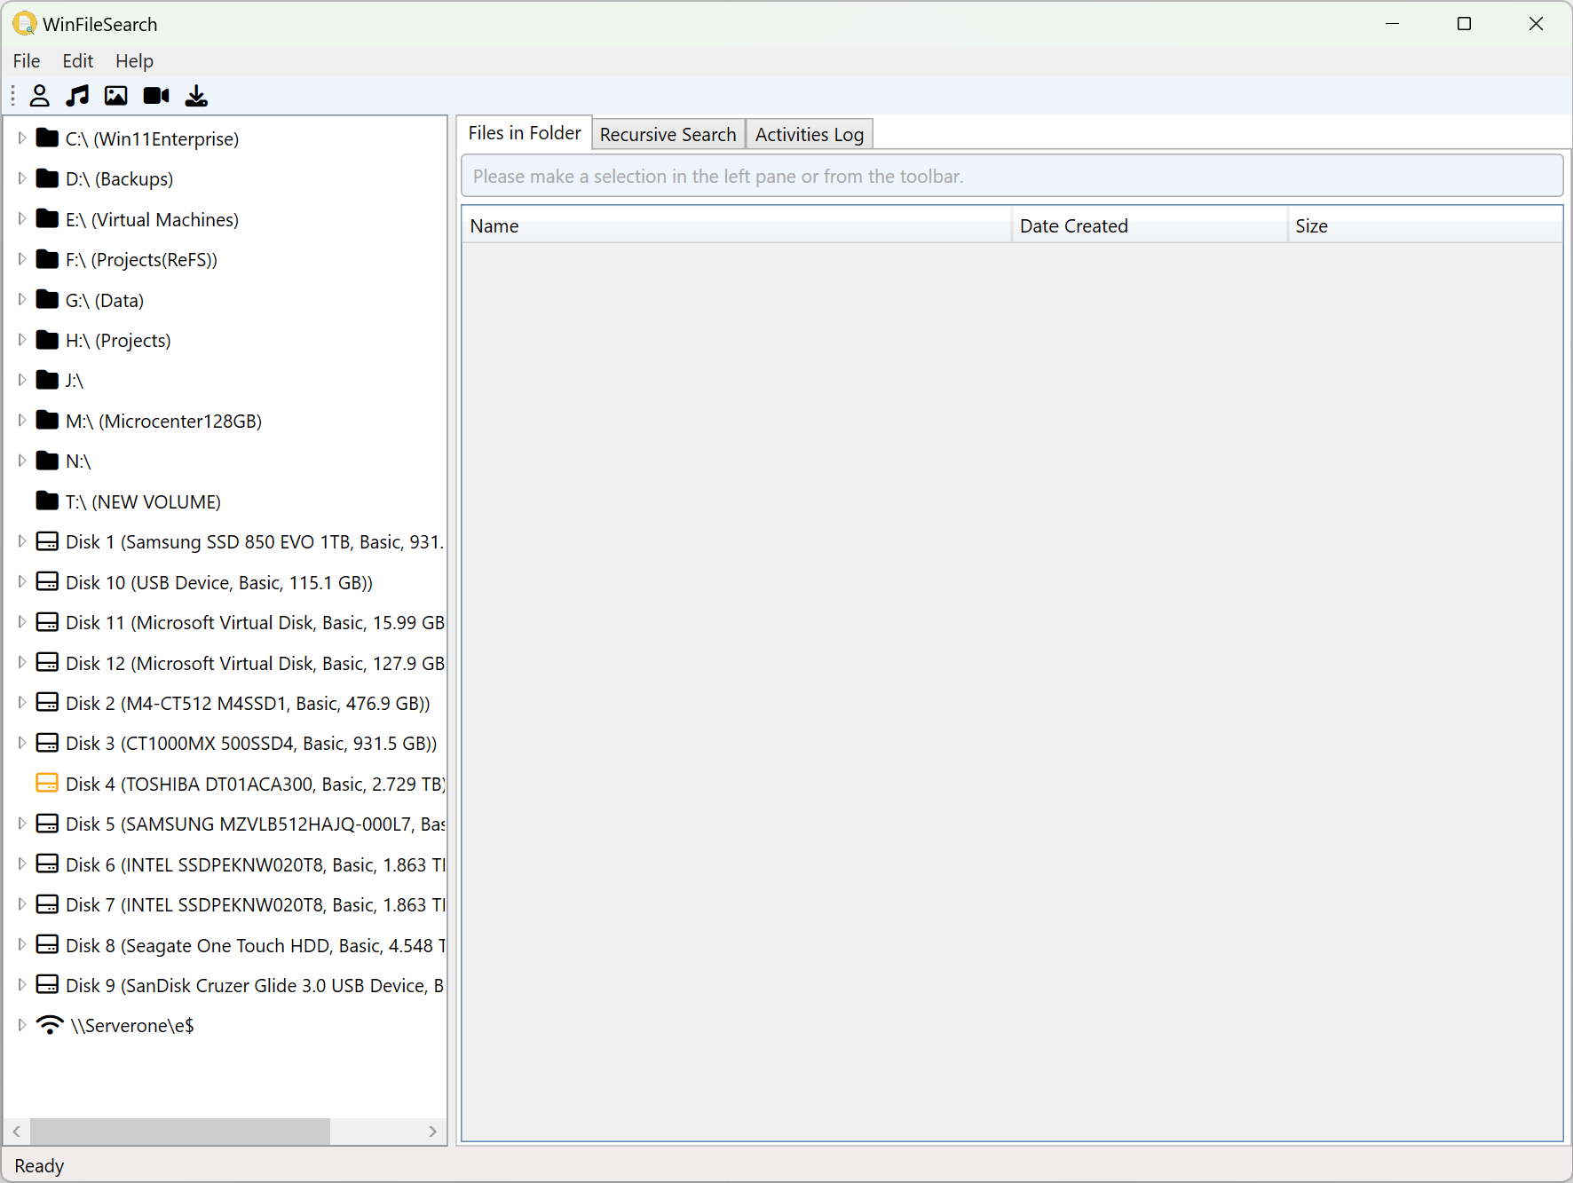Click the folder icon for C:\ drive
The height and width of the screenshot is (1183, 1573).
[x=47, y=138]
